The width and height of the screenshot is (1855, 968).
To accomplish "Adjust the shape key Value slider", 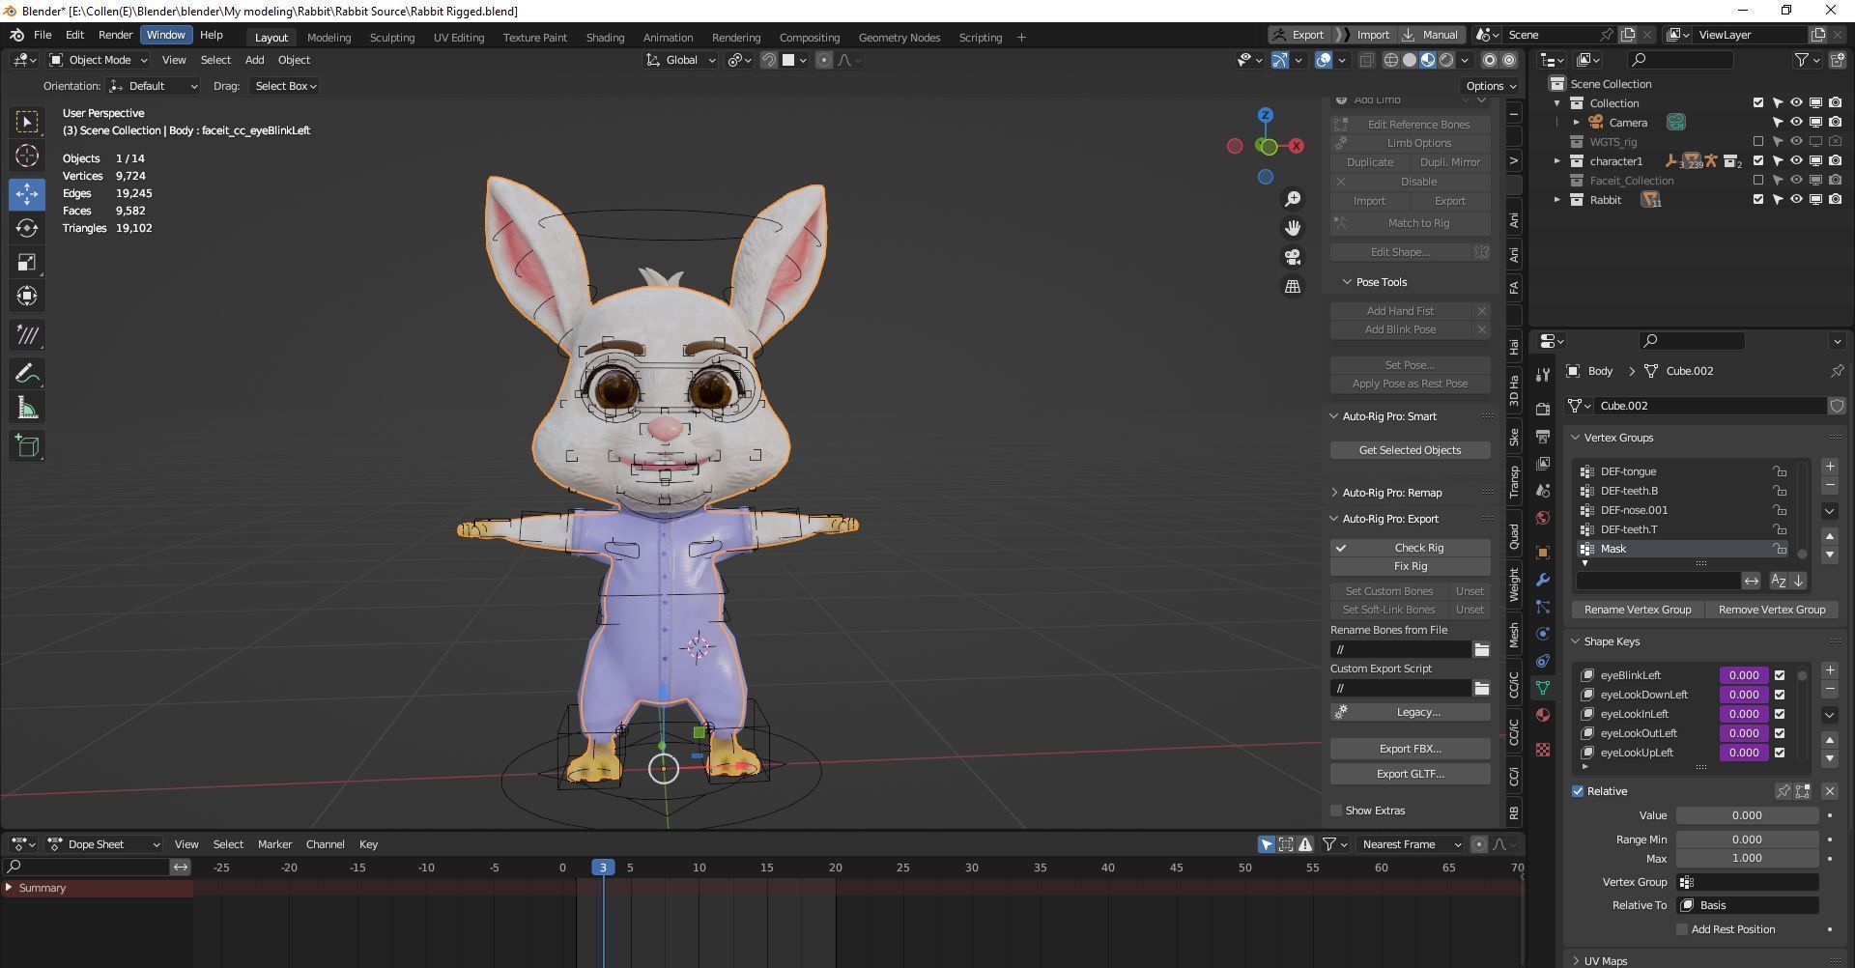I will point(1747,815).
